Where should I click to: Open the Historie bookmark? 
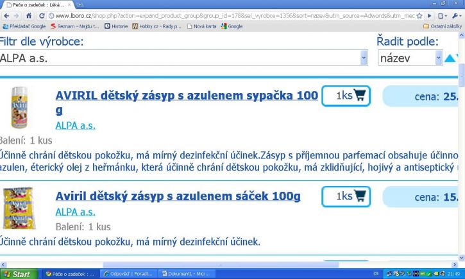(116, 26)
